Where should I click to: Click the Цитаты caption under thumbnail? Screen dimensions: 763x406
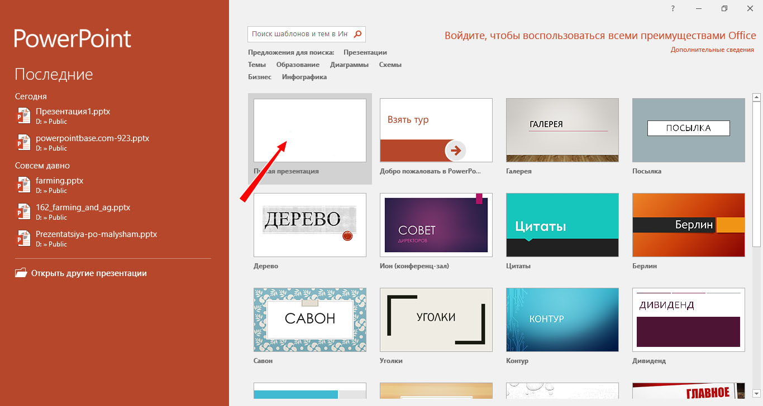click(x=518, y=266)
